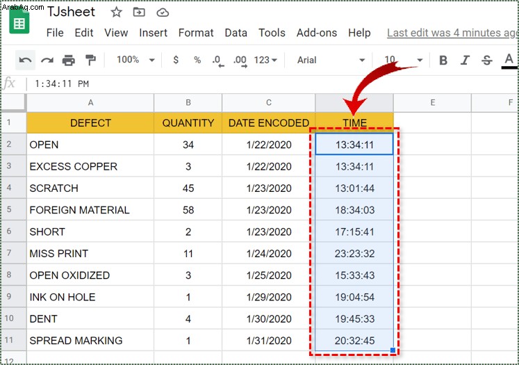This screenshot has height=365, width=519.
Task: Click the QUANTITY header cell
Action: 188,123
